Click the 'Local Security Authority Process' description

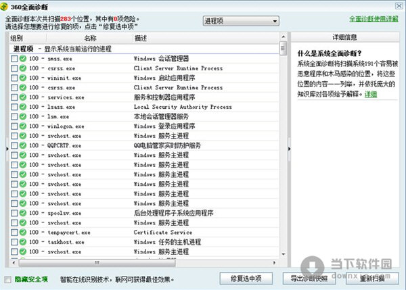point(183,107)
